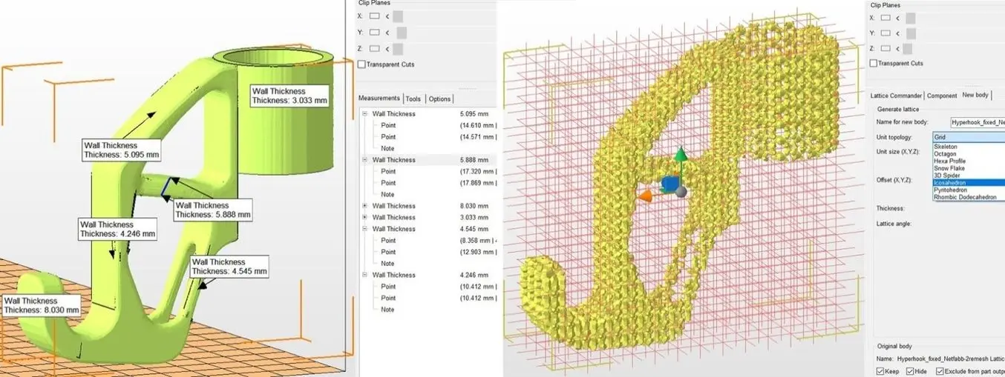
Task: Open the Lattice Commander tab
Action: click(896, 96)
